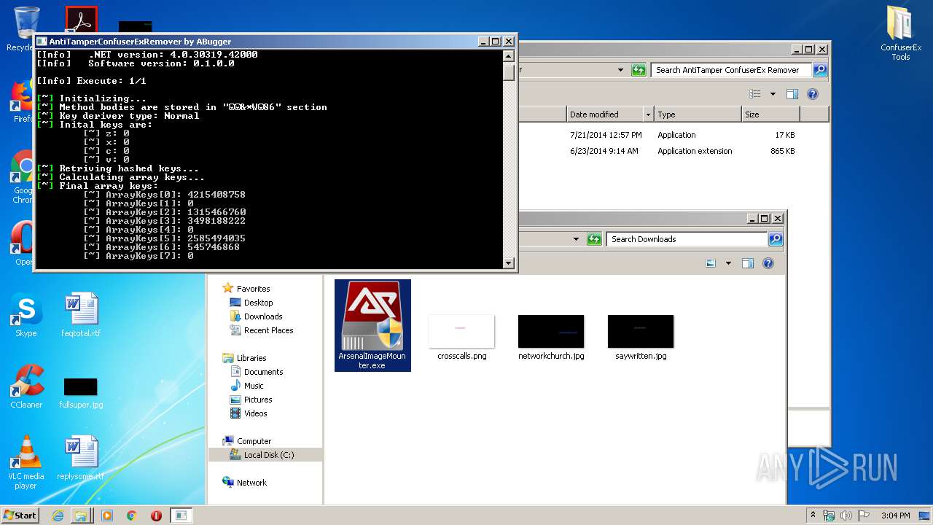Expand the Favorites group
933x525 pixels.
click(246, 289)
